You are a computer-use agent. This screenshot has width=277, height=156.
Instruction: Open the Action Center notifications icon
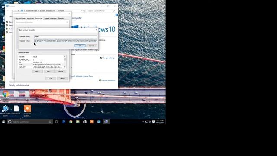point(154,122)
